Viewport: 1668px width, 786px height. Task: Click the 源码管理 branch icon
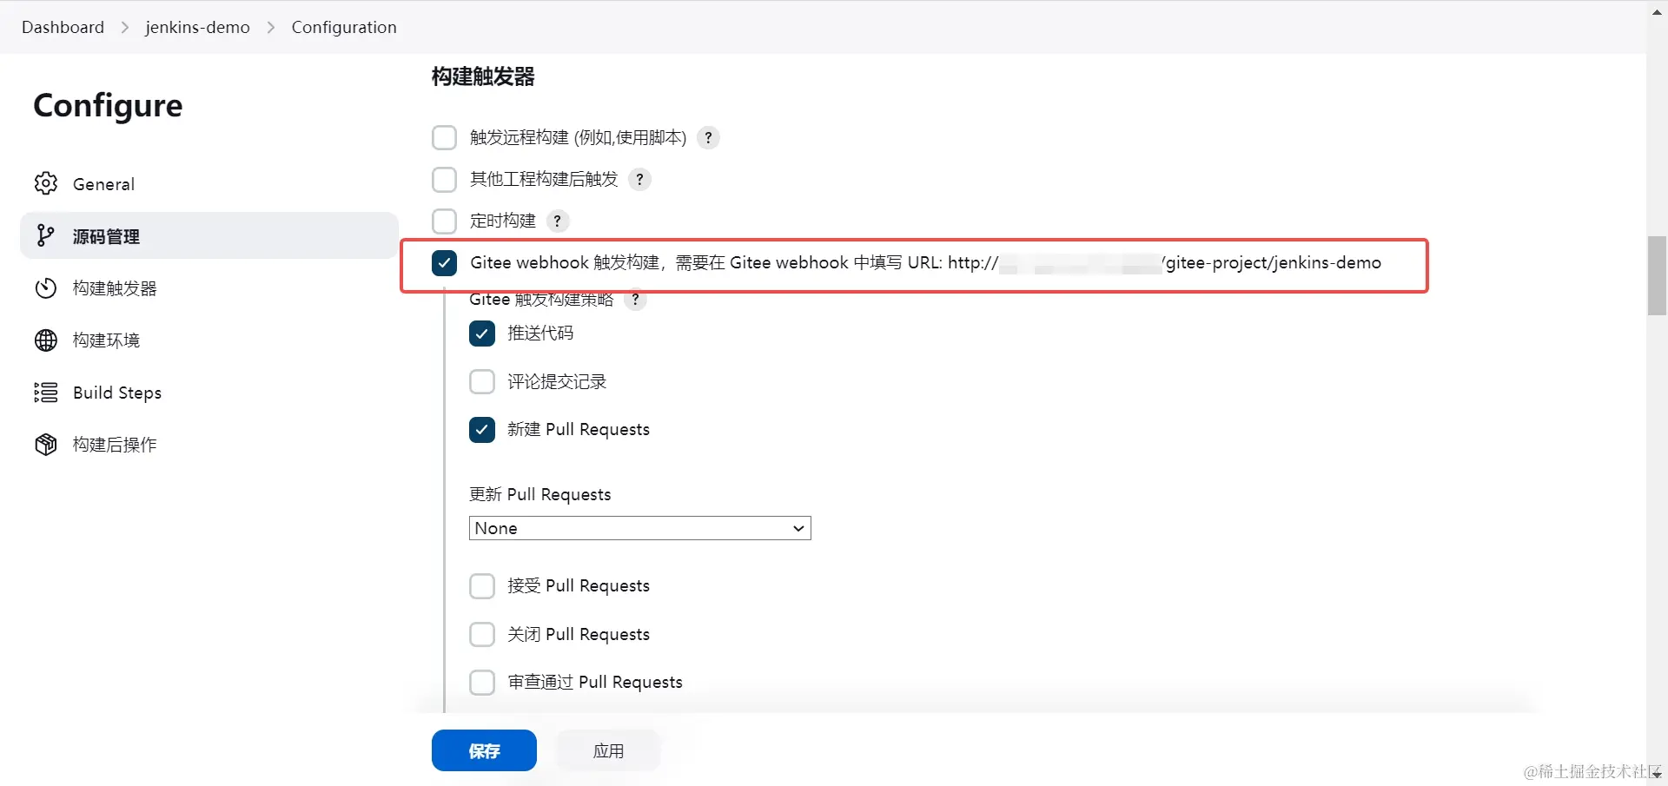click(x=45, y=235)
